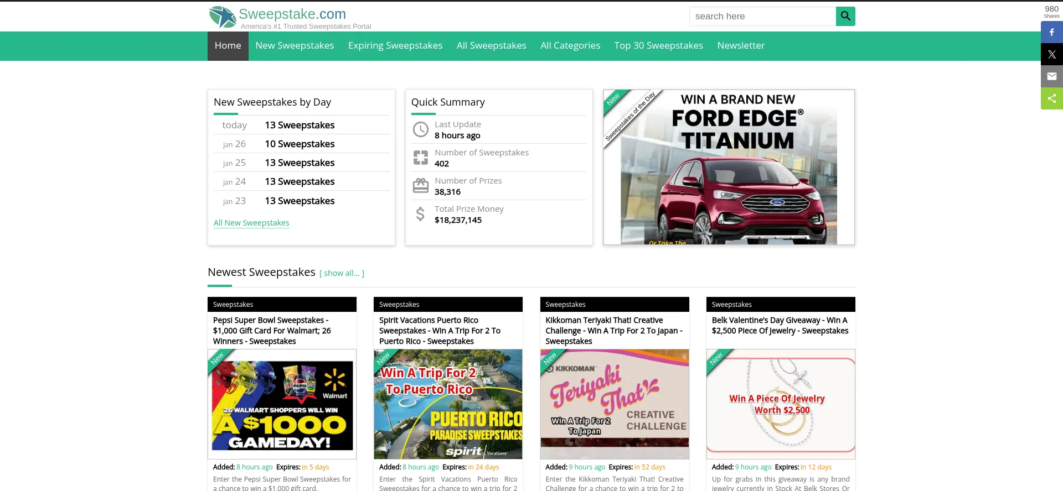Click the Total Prize Money dollar icon
Viewport: 1063px width, 491px height.
[421, 214]
